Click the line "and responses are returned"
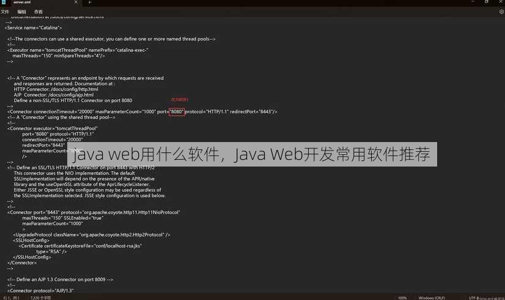 coord(64,83)
